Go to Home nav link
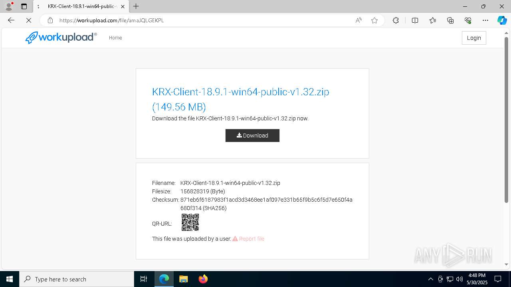This screenshot has height=287, width=511. click(115, 38)
